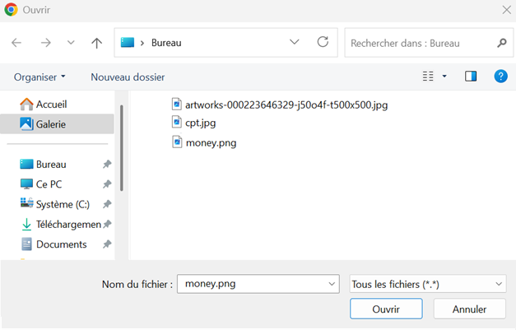Viewport: 516px width, 330px height.
Task: Click the Nouveau dossier button
Action: (x=128, y=77)
